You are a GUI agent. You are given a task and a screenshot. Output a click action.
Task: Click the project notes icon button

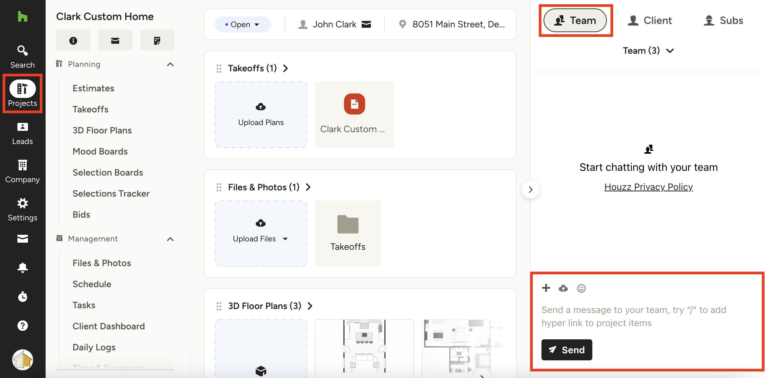(x=157, y=40)
